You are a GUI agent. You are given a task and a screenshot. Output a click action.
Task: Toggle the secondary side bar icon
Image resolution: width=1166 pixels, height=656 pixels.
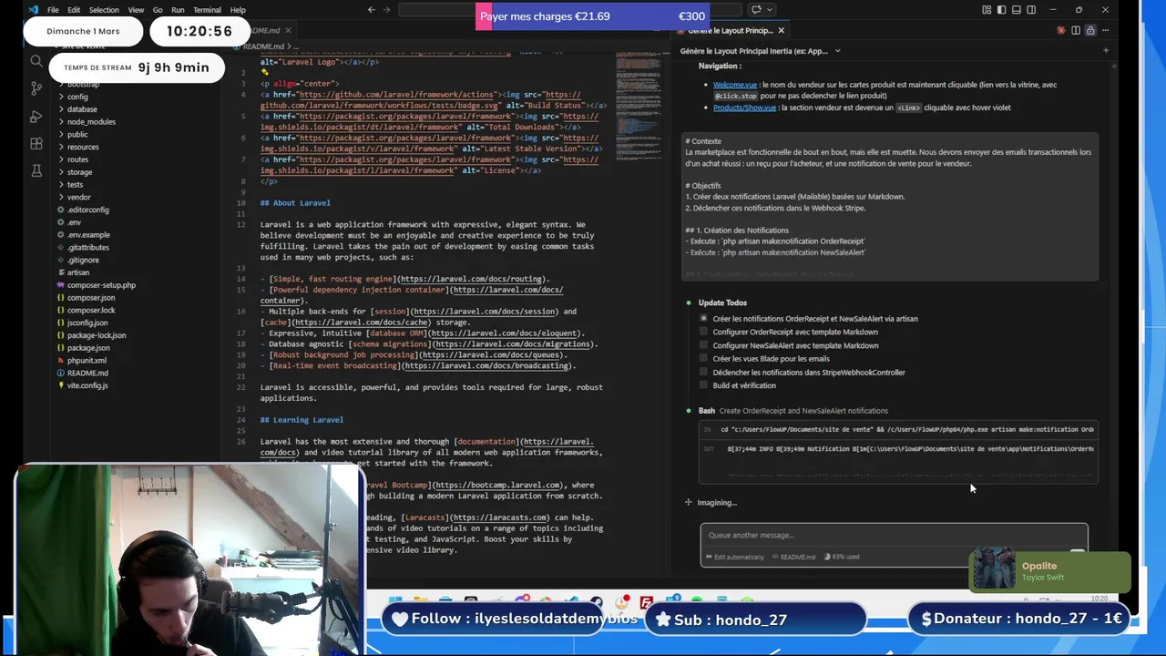(x=1031, y=10)
